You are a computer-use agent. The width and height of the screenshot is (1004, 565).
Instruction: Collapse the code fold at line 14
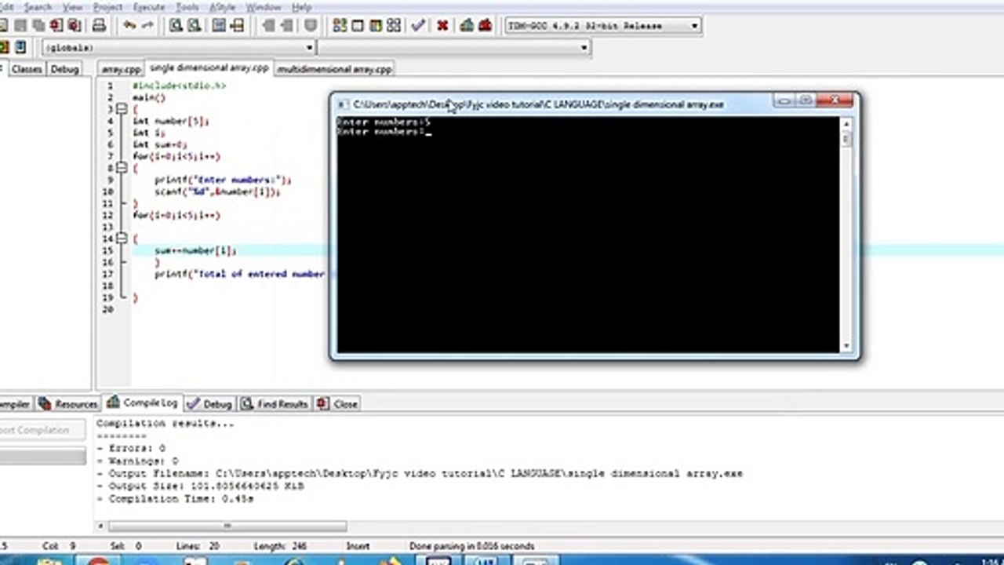(x=122, y=239)
